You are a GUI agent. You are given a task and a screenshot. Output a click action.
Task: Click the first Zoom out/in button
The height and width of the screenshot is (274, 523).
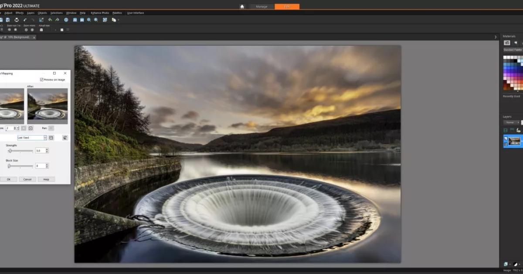10,30
